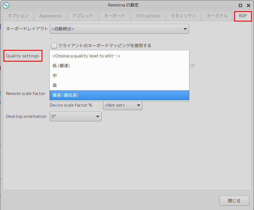Screen dimensions: 254x210
Task: Go to the SSH options tab
Action: click(x=148, y=16)
